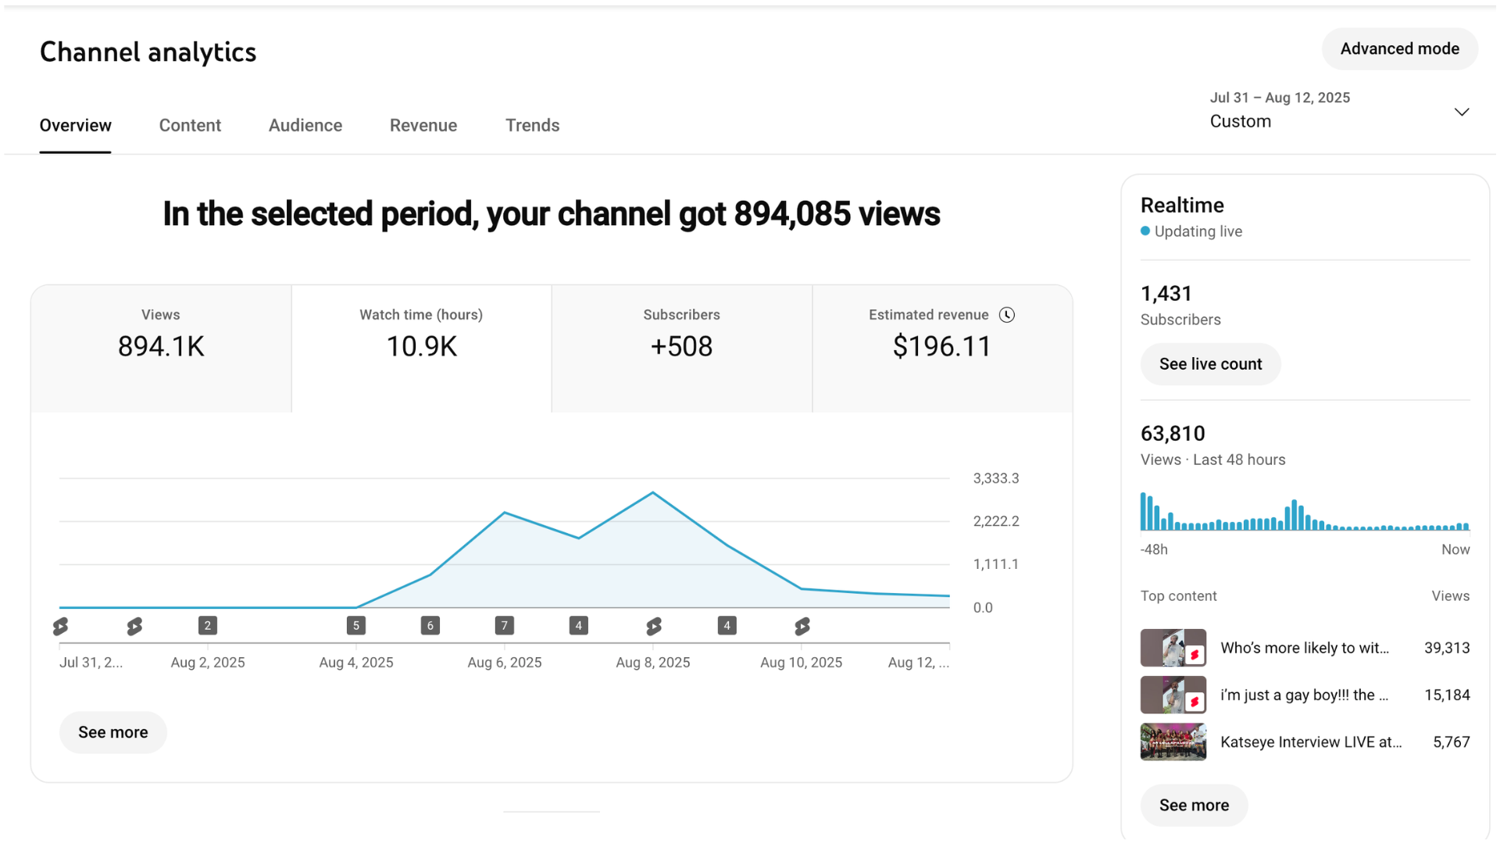Open the Shorts marker at Aug 10
1500x844 pixels.
pyautogui.click(x=802, y=626)
